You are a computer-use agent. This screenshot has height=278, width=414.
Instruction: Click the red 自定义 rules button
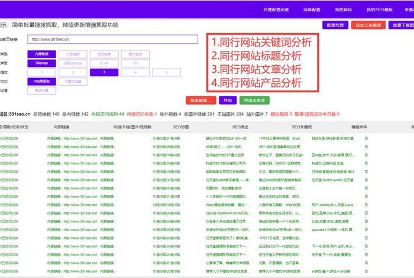click(368, 25)
